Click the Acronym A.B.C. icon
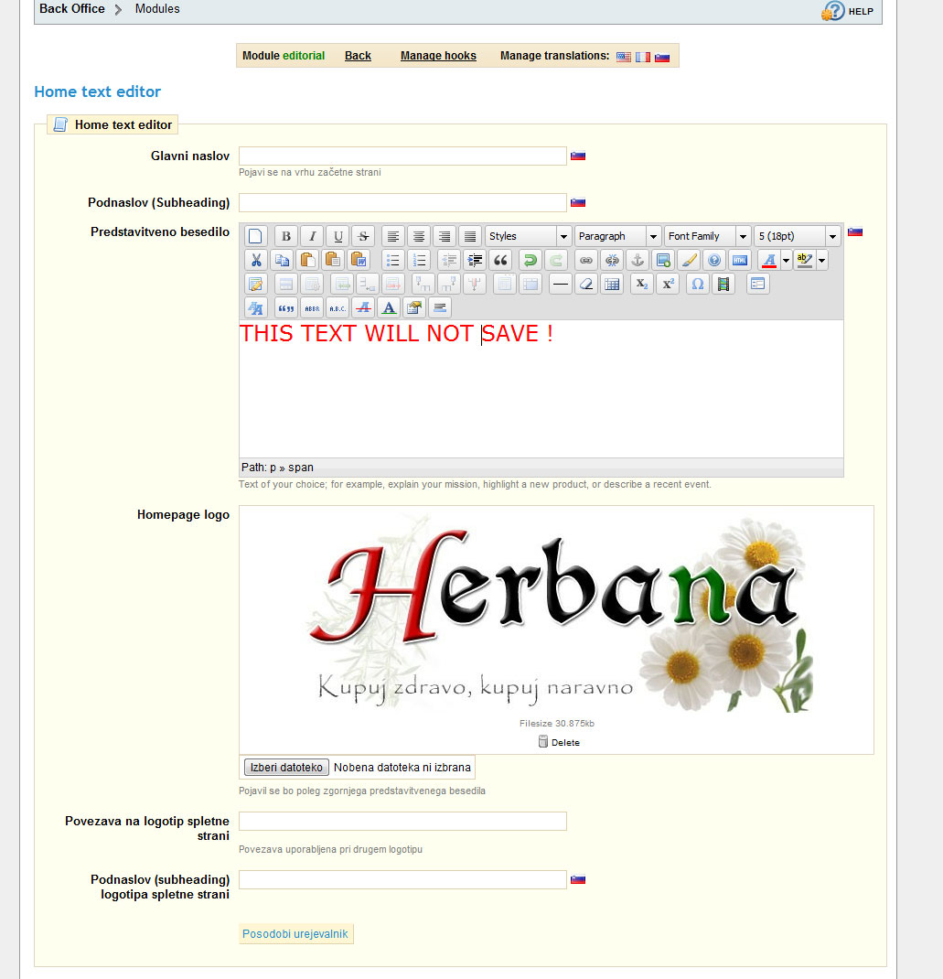This screenshot has height=979, width=943. [338, 307]
